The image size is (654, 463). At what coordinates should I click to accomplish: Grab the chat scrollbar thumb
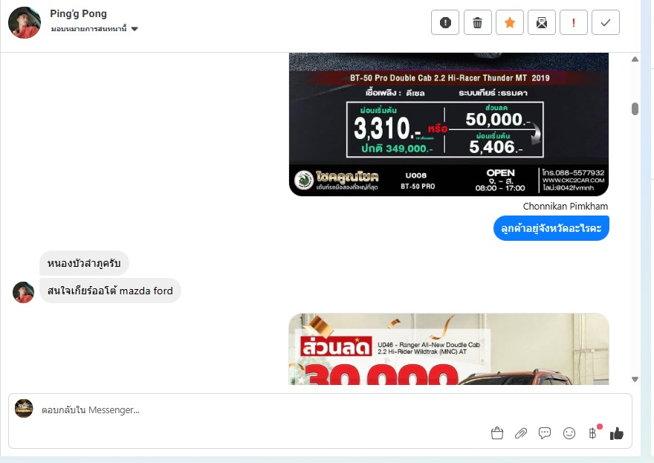635,109
